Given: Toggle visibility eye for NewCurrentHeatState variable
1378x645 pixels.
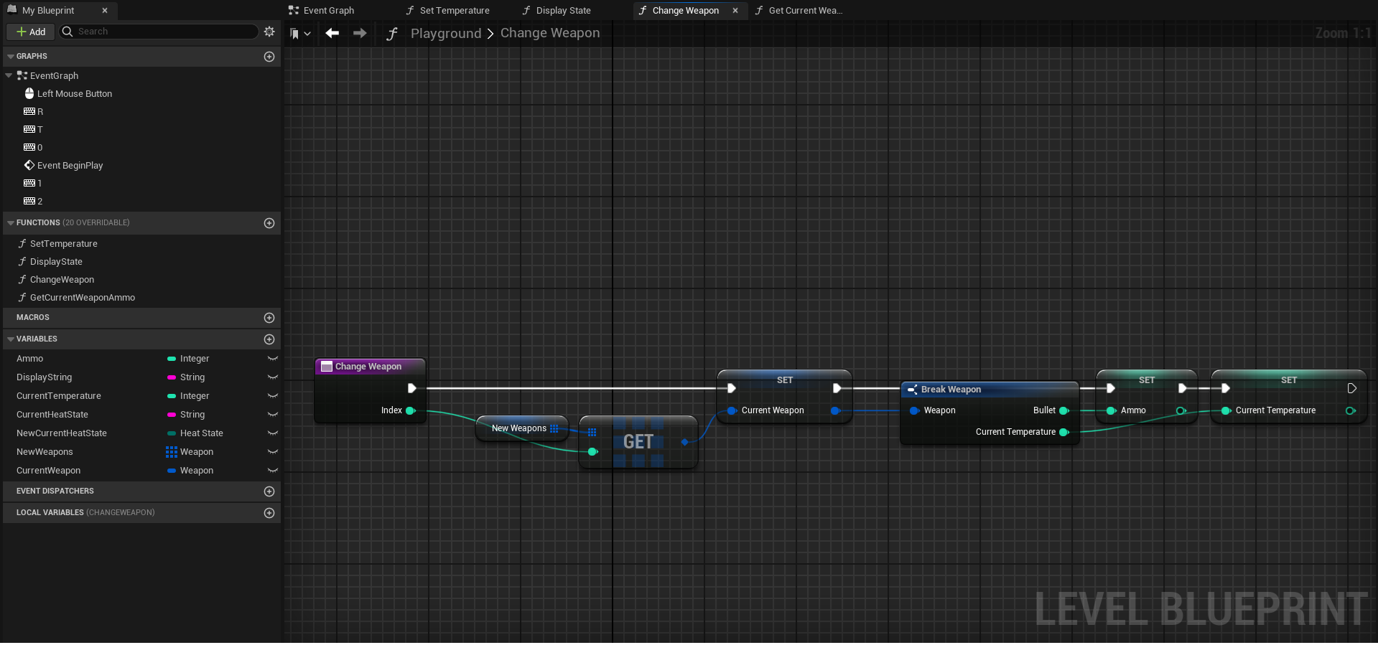Looking at the screenshot, I should click(273, 433).
